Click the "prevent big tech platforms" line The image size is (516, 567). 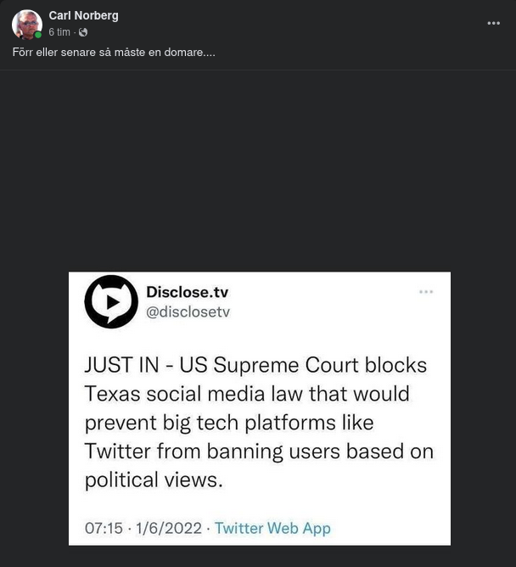click(x=229, y=423)
